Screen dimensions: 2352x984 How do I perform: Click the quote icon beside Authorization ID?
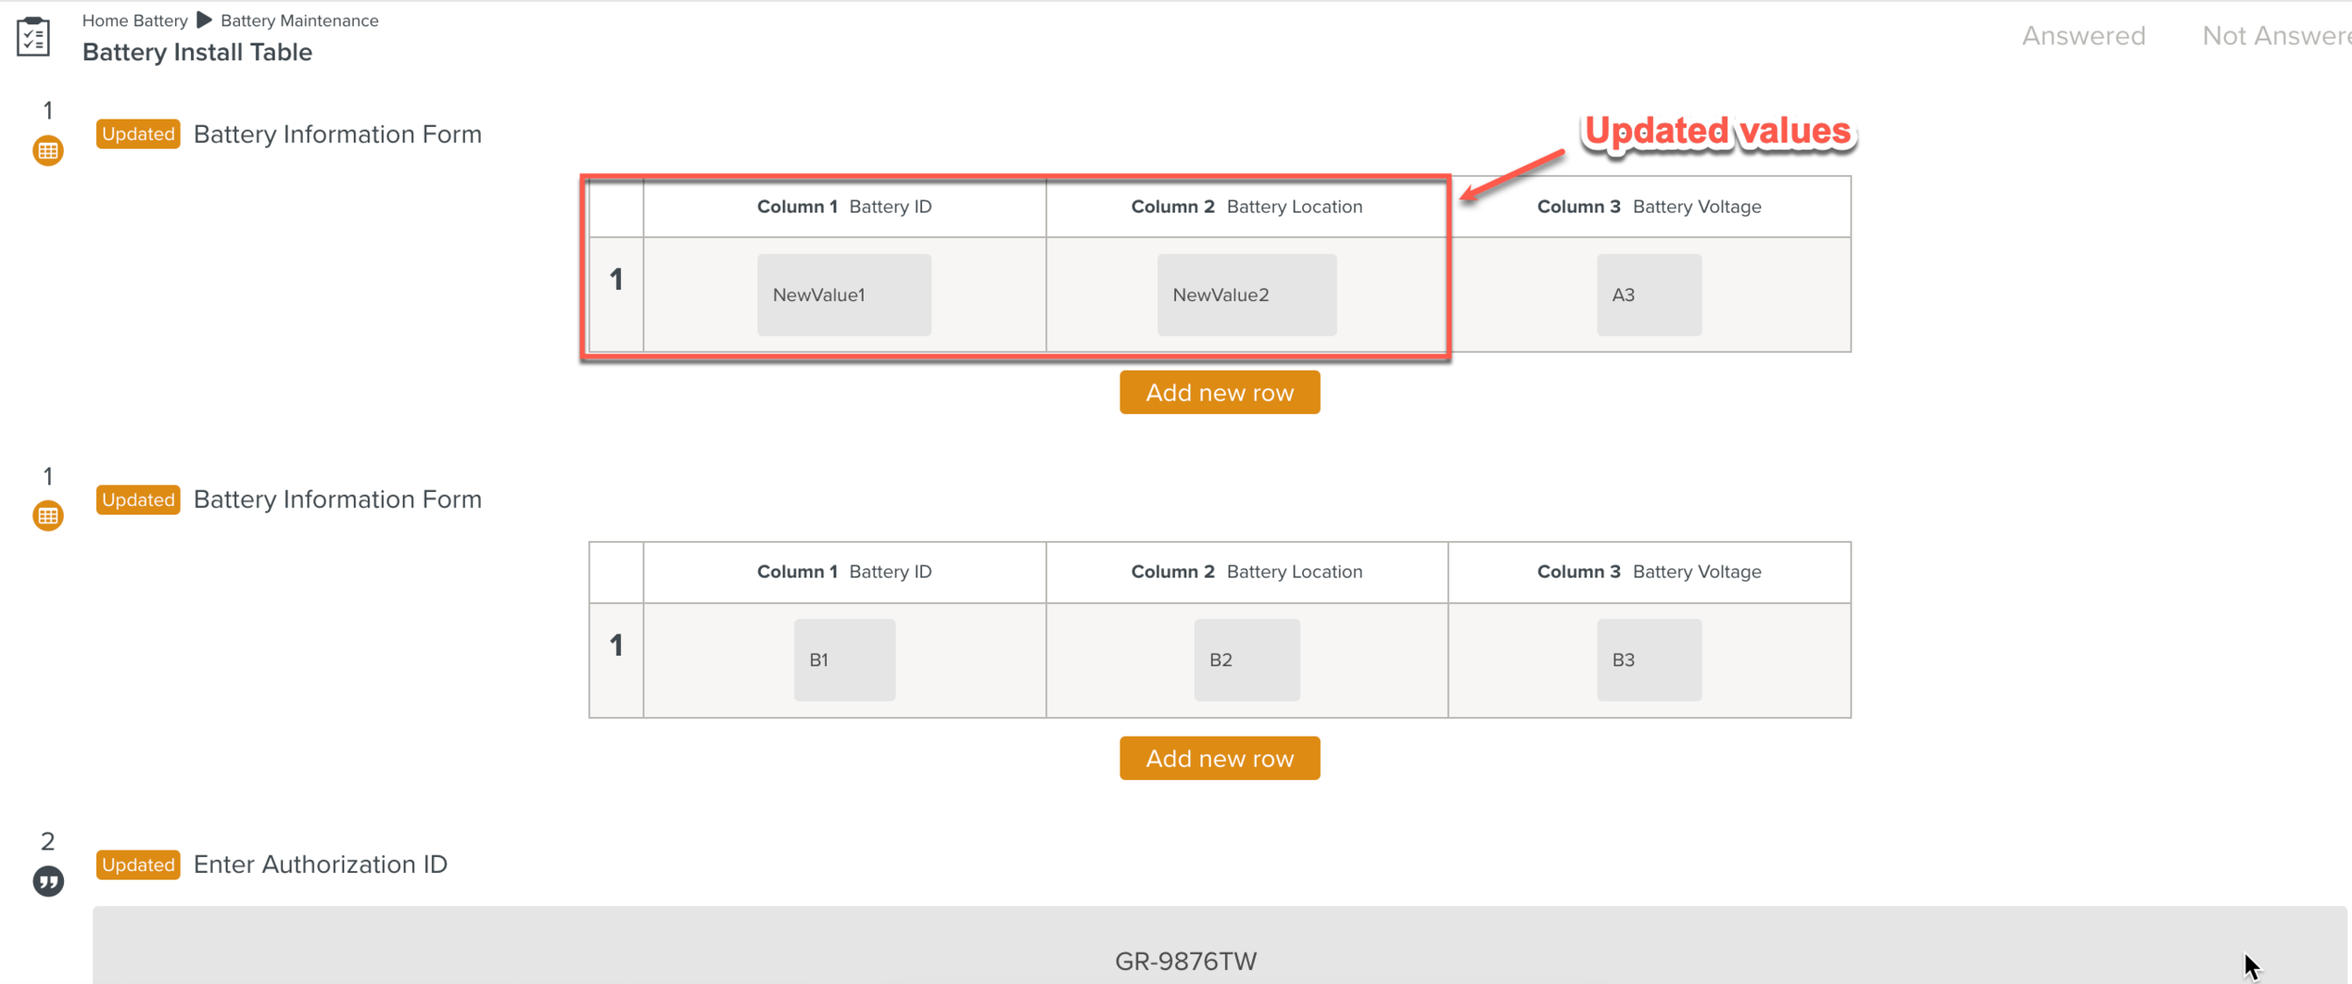48,881
